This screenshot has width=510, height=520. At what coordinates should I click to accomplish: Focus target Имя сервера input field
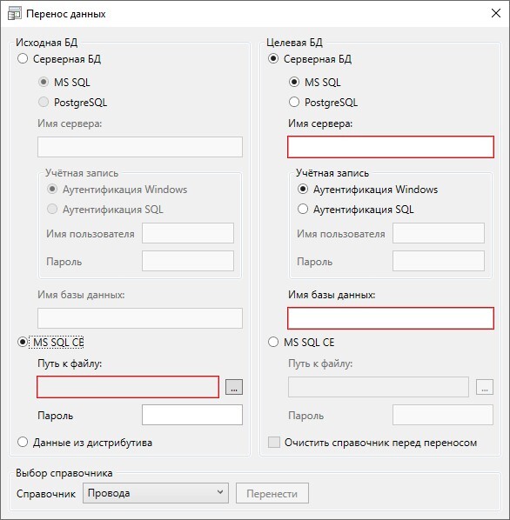tap(391, 147)
